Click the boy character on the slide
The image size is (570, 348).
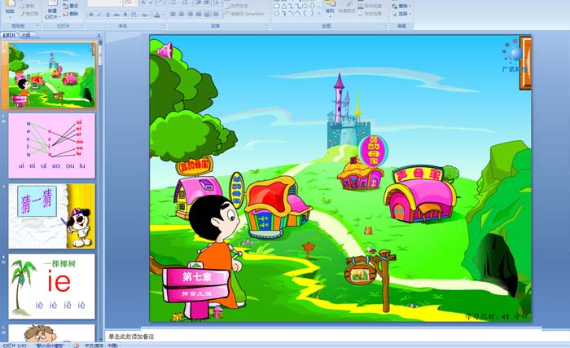[x=217, y=251]
